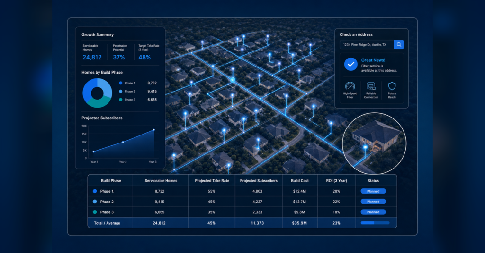Click the Great News! heading

pos(373,60)
